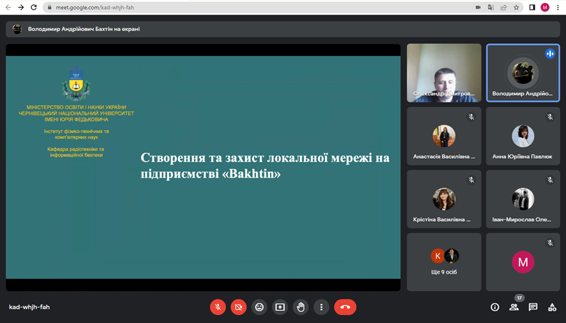Screen dimensions: 566x323
Task: Click the translate page icon
Action: (490, 7)
